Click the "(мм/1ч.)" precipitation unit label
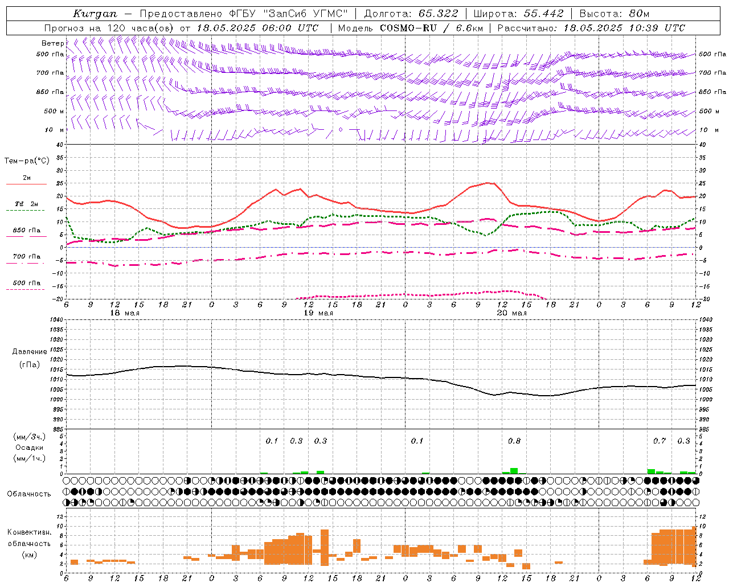 pos(30,458)
